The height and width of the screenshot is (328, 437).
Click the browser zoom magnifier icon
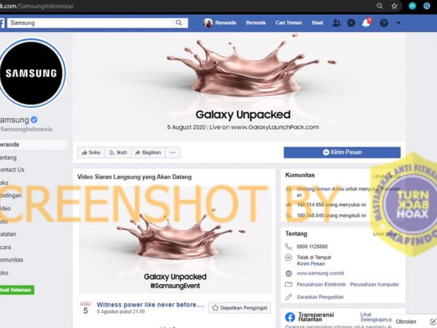(380, 6)
